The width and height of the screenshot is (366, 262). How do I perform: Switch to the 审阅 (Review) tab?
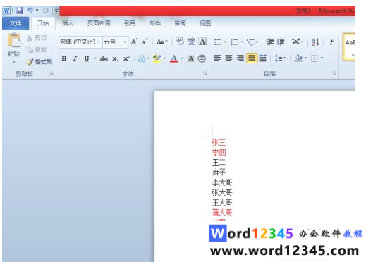[x=180, y=23]
